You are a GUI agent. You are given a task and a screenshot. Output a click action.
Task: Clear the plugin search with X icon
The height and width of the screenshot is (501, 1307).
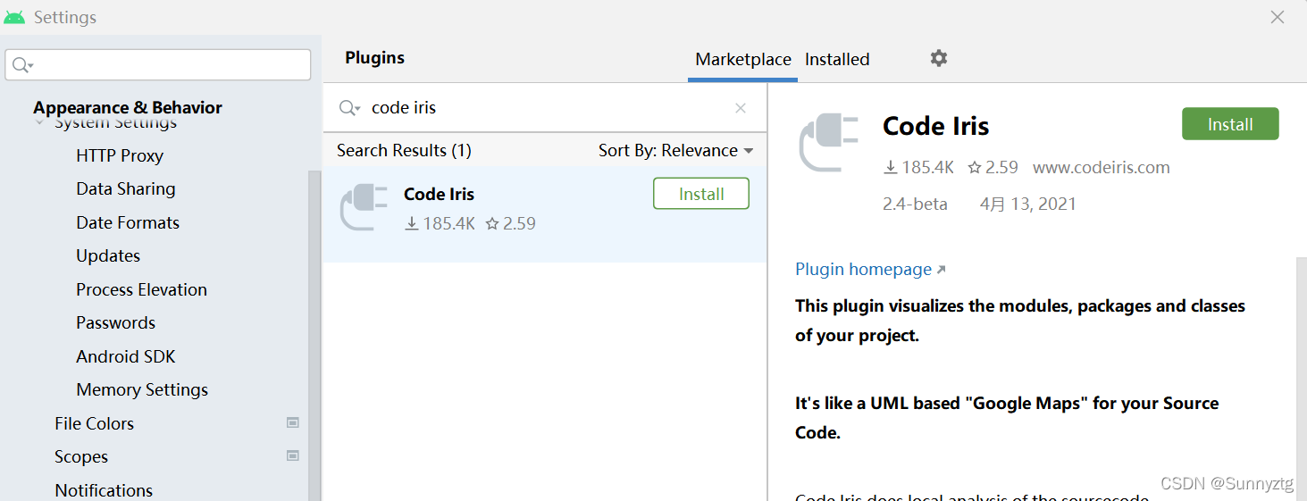coord(741,108)
